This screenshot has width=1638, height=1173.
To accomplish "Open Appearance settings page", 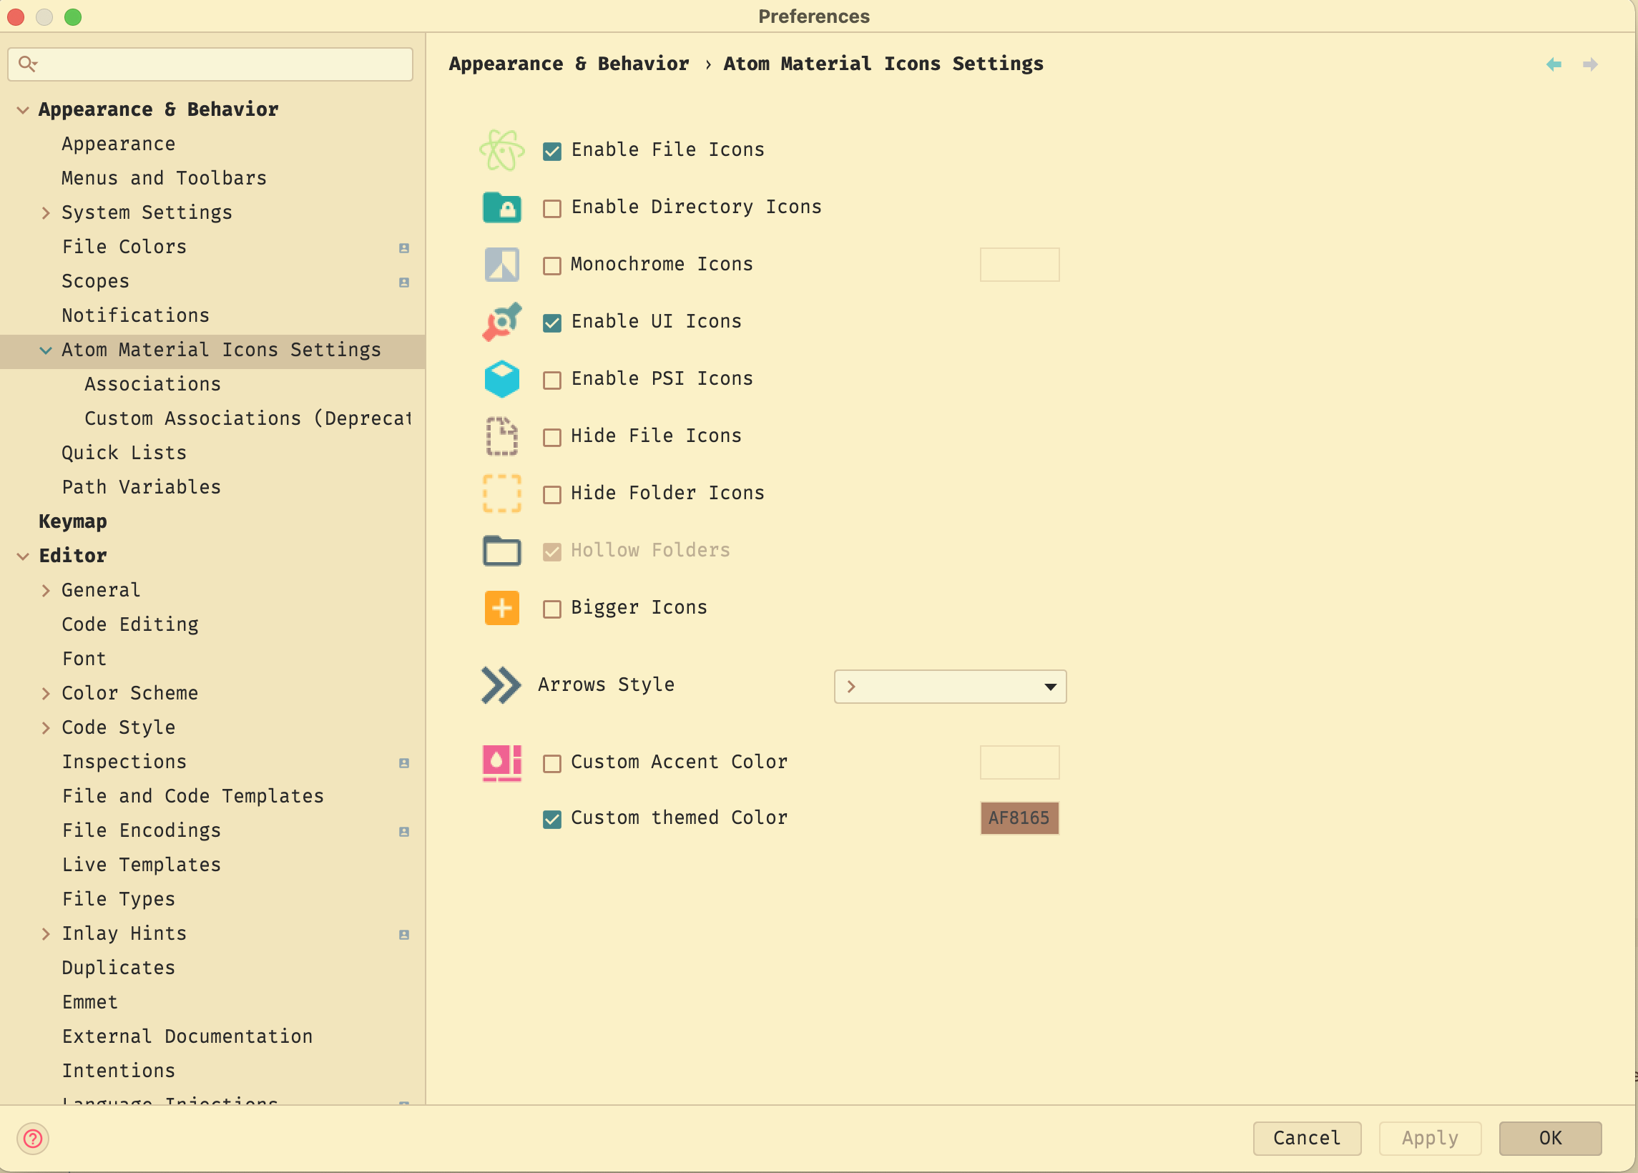I will (x=119, y=144).
